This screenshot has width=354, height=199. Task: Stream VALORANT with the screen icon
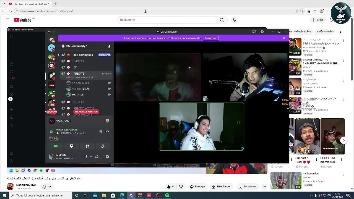tap(107, 121)
